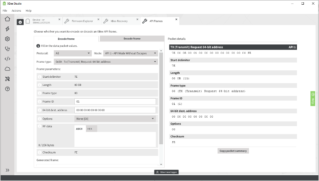Click the packet hex bytes line starting 7E
The height and width of the screenshot is (181, 319).
[211, 53]
